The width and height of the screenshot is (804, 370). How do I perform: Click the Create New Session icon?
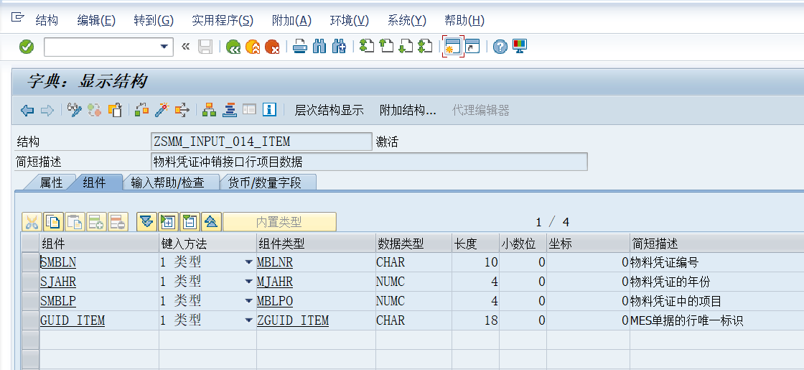click(x=453, y=47)
